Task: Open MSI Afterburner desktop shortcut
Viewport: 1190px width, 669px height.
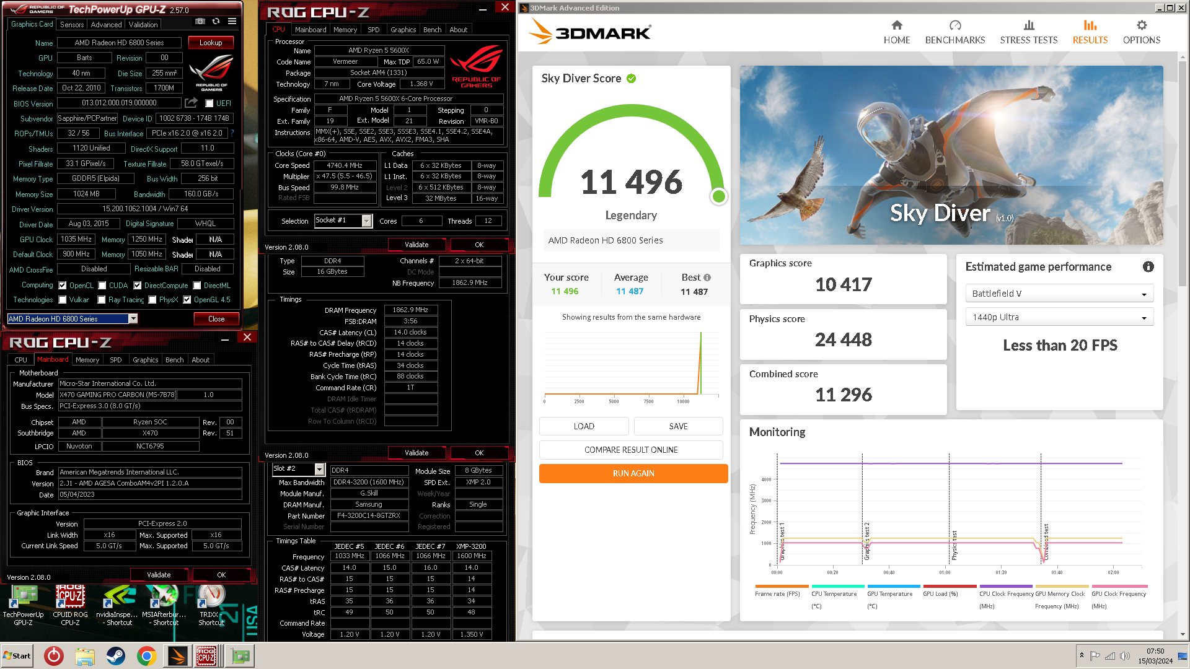Action: point(164,605)
